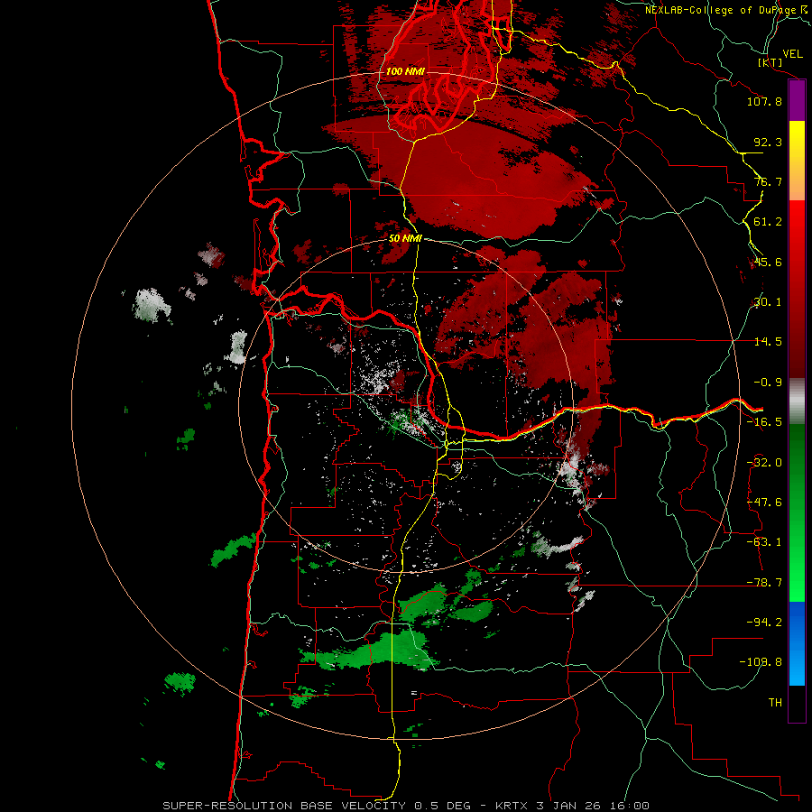Select the 92.3 legend value
This screenshot has height=812, width=812.
[768, 142]
